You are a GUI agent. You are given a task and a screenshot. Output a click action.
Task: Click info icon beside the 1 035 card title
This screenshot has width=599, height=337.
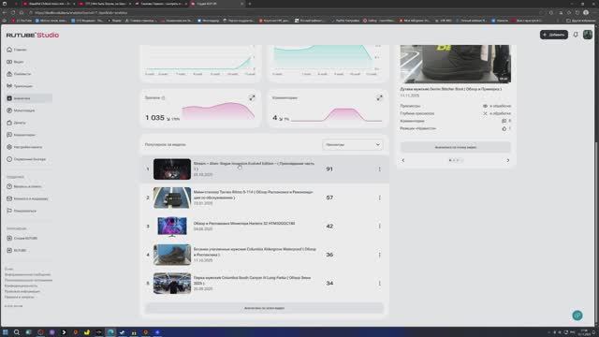click(x=163, y=98)
